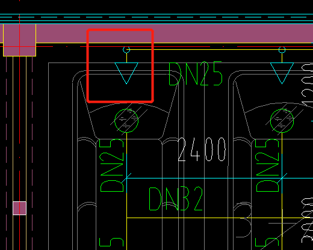This screenshot has width=313, height=250.
Task: Pick the cyan tick mark at the left pipe junction
Action: 126,178
